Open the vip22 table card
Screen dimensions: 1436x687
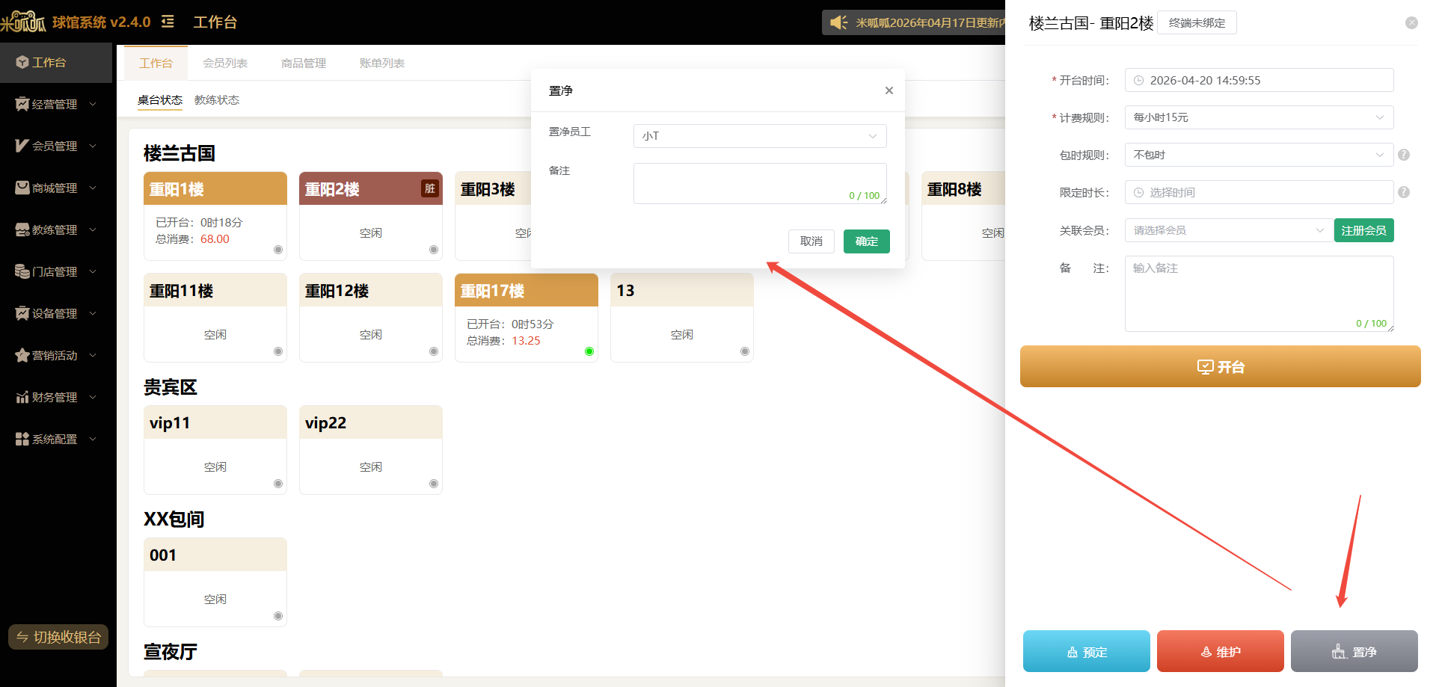[x=371, y=450]
